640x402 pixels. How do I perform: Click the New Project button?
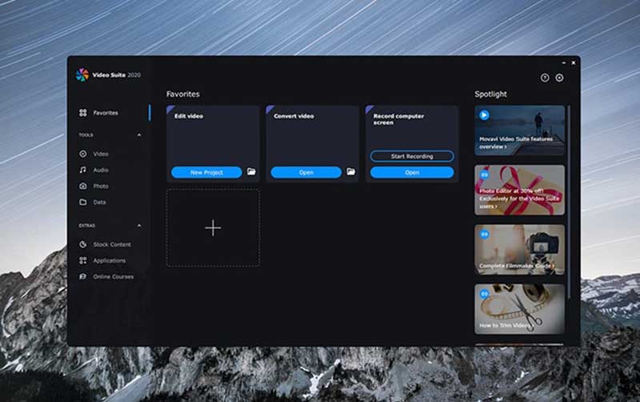point(206,172)
